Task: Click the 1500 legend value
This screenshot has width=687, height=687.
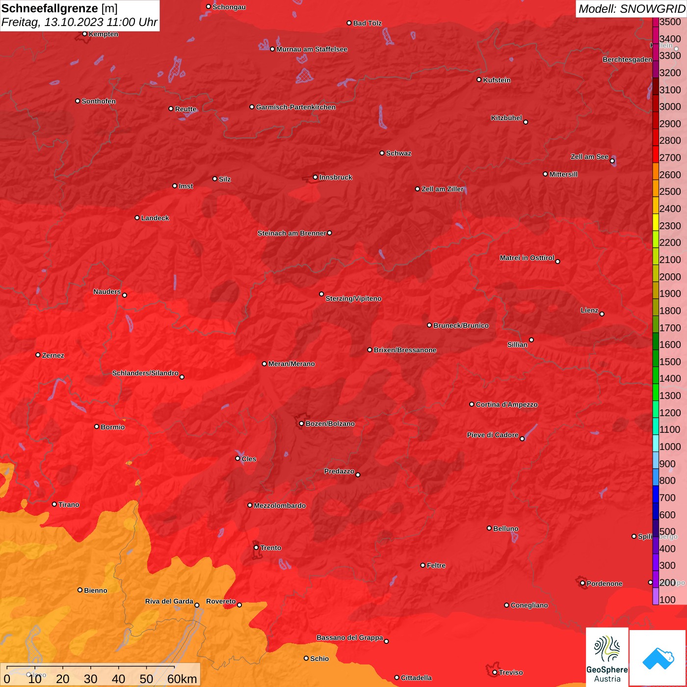Action: (670, 362)
